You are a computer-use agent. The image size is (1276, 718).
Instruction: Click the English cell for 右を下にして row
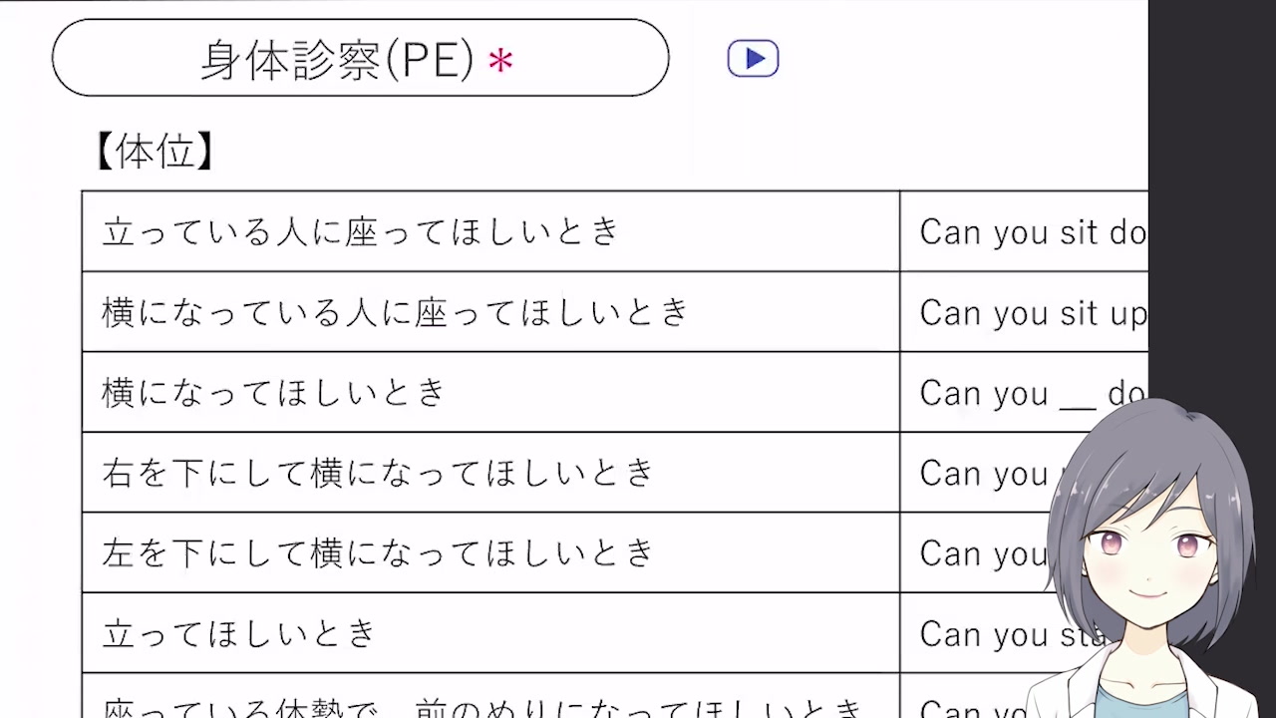click(x=982, y=474)
